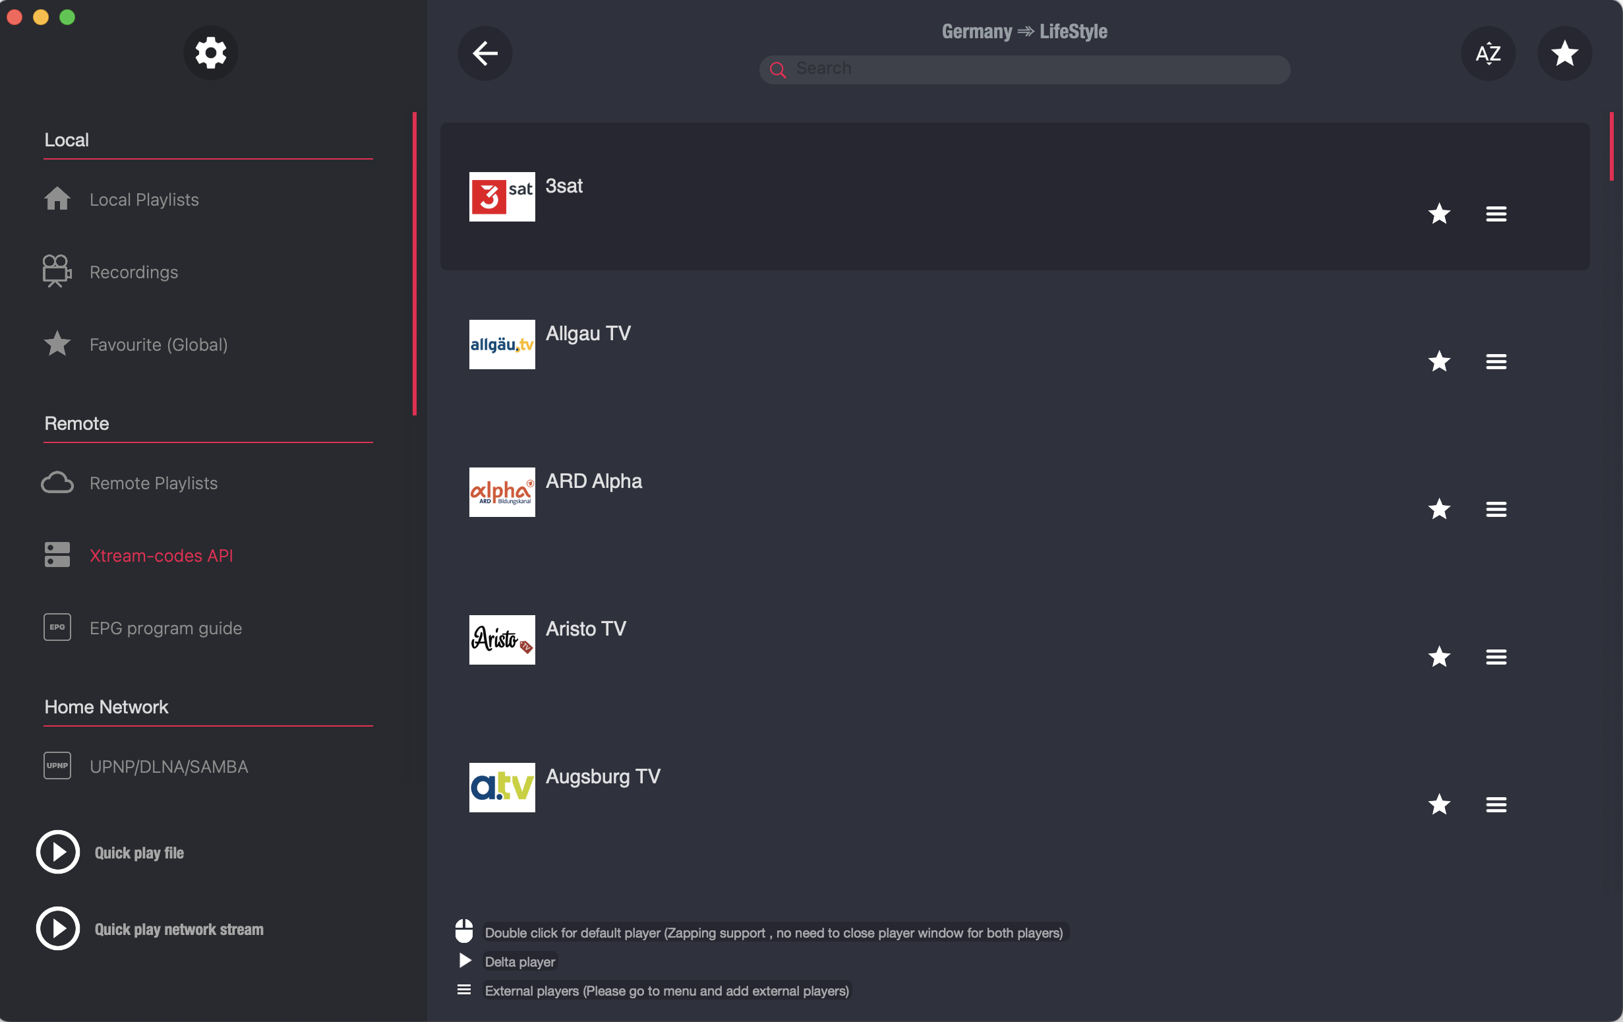Select Favourite (Global) icon

57,343
